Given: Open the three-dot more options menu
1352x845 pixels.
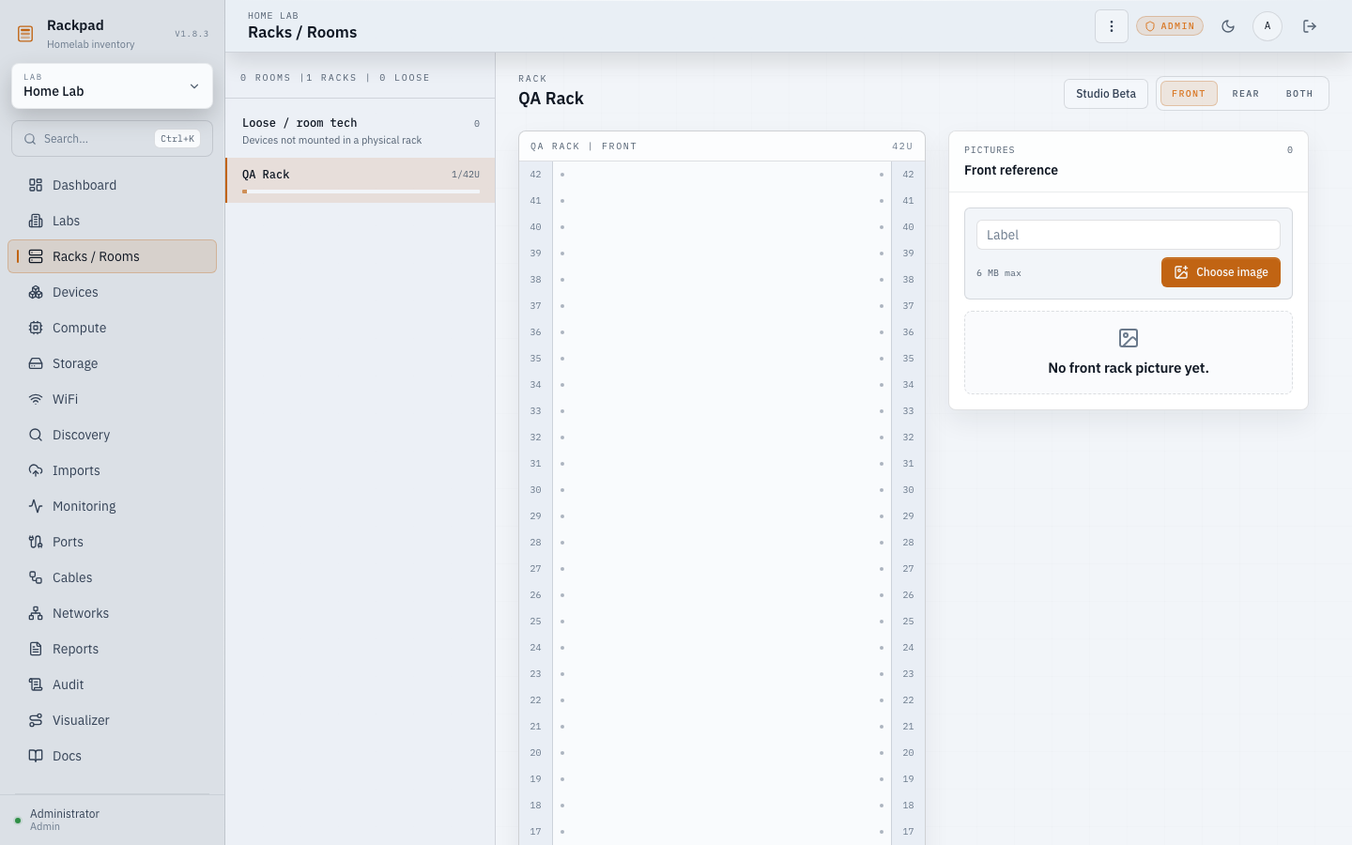Looking at the screenshot, I should (x=1112, y=26).
